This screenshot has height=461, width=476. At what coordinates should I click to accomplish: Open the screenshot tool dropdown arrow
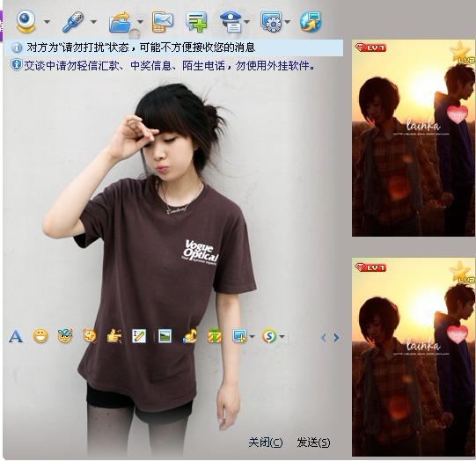(252, 336)
